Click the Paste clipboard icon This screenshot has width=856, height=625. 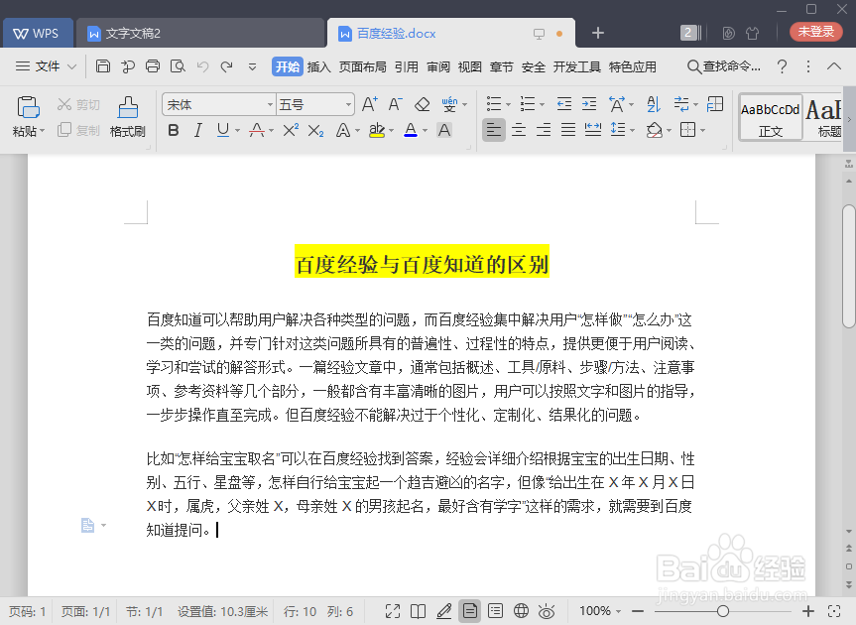(x=28, y=107)
